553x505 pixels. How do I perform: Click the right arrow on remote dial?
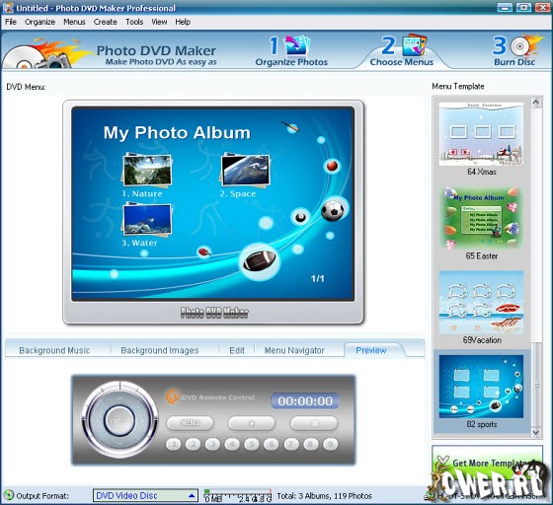tap(142, 421)
